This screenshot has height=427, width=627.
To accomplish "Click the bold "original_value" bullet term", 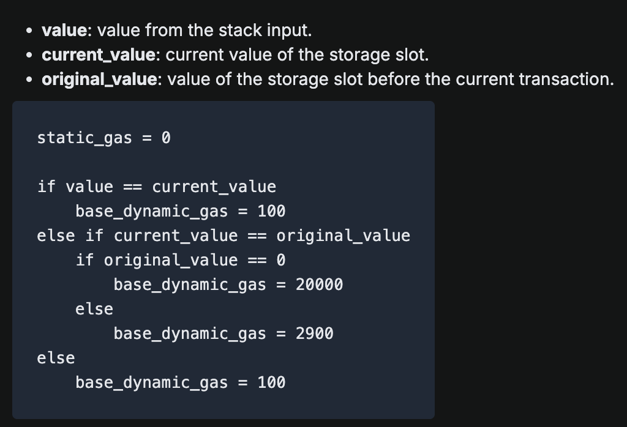I will coord(99,79).
